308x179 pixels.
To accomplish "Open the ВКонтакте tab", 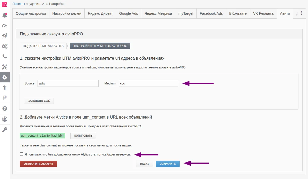I will click(238, 13).
